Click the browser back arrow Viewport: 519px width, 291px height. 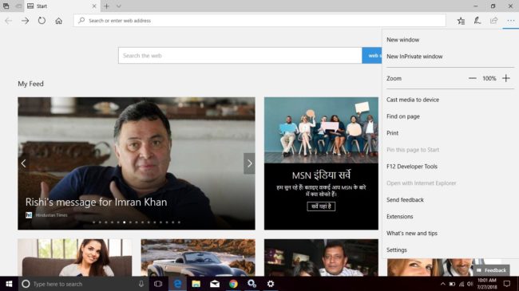coord(8,21)
